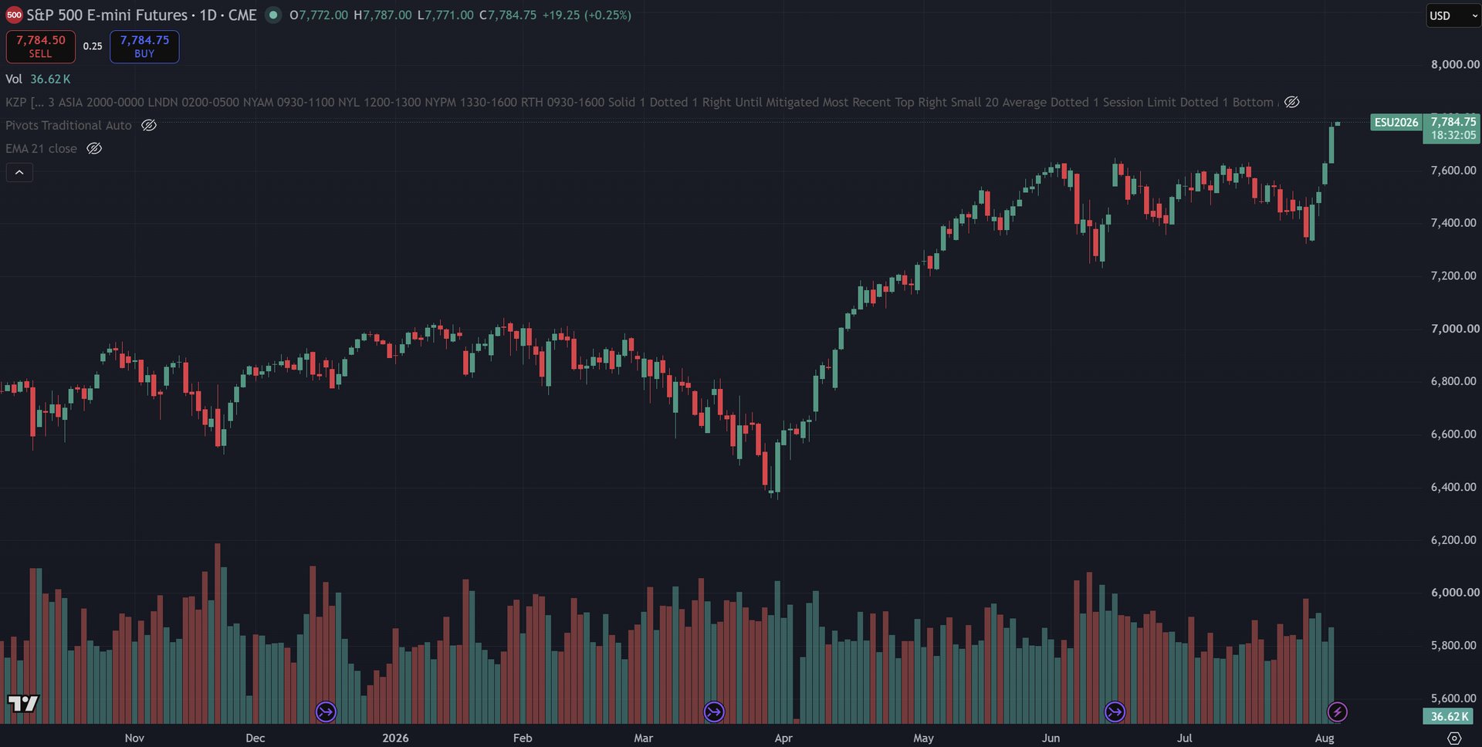
Task: Click the 7,200.00 price axis label
Action: tap(1455, 275)
